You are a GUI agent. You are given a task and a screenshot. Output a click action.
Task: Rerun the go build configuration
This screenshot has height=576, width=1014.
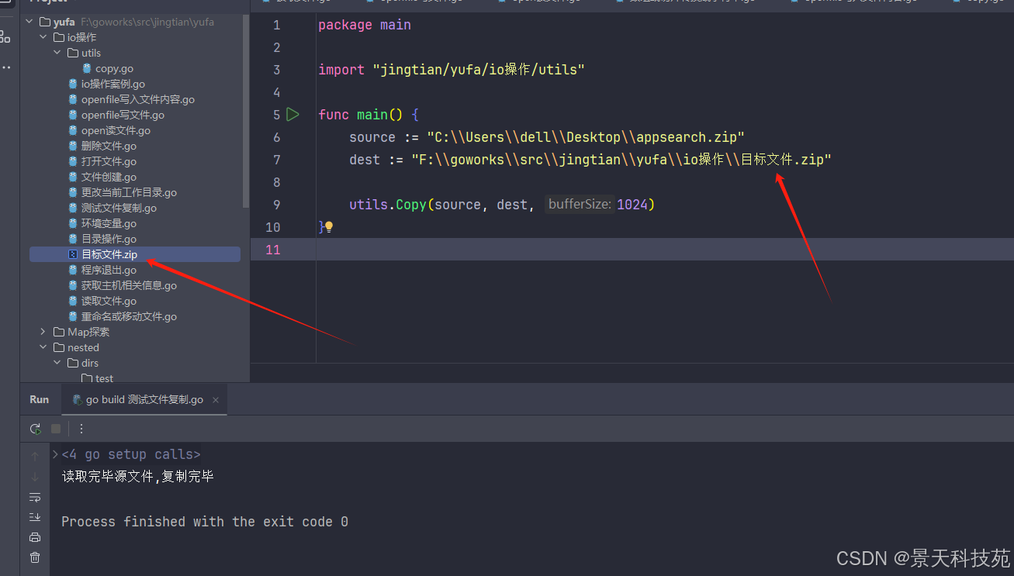coord(35,429)
